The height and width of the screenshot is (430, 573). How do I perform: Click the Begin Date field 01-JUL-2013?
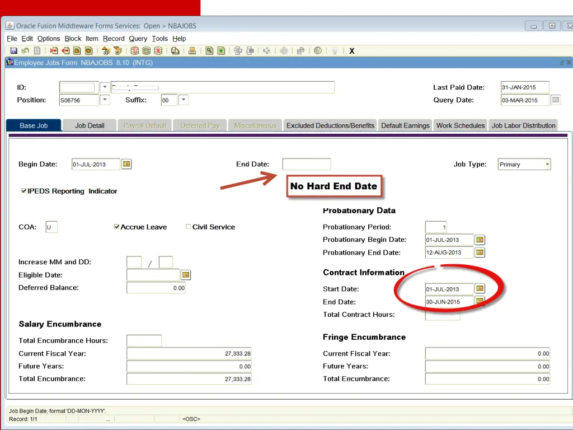pos(96,164)
